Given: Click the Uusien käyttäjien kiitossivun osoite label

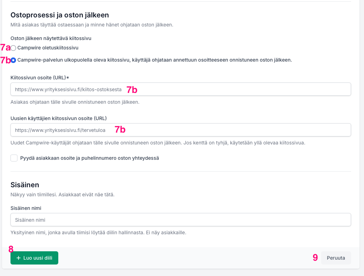Looking at the screenshot, I should coord(59,118).
